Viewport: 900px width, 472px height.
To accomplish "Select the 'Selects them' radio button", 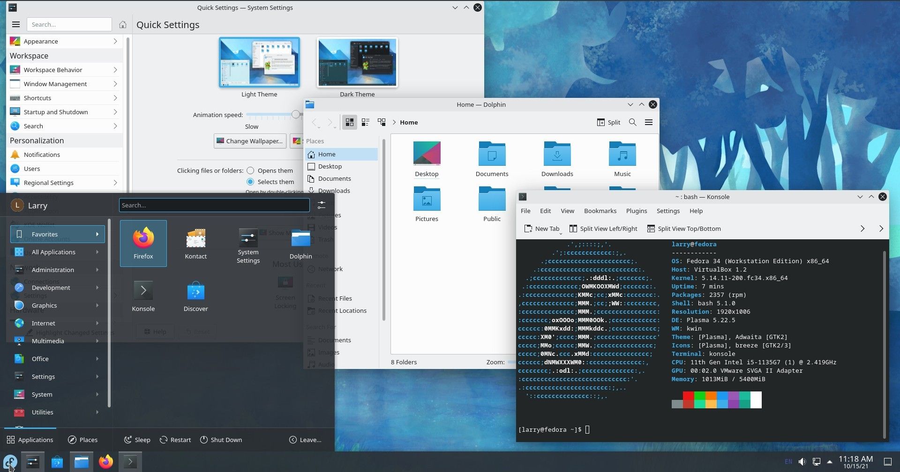I will 252,182.
